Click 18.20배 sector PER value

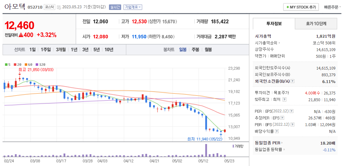click(328, 143)
